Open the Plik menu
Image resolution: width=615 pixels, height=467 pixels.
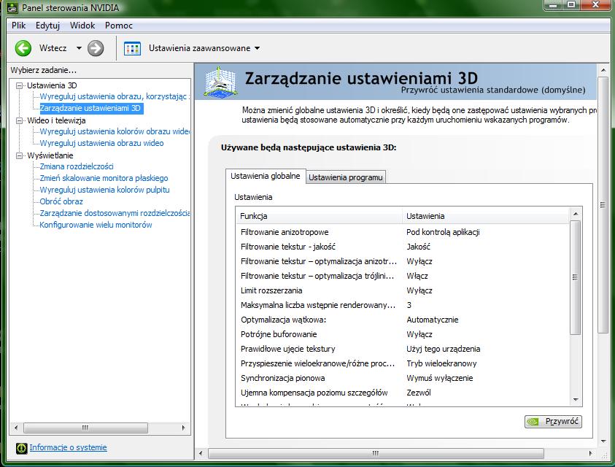[18, 26]
